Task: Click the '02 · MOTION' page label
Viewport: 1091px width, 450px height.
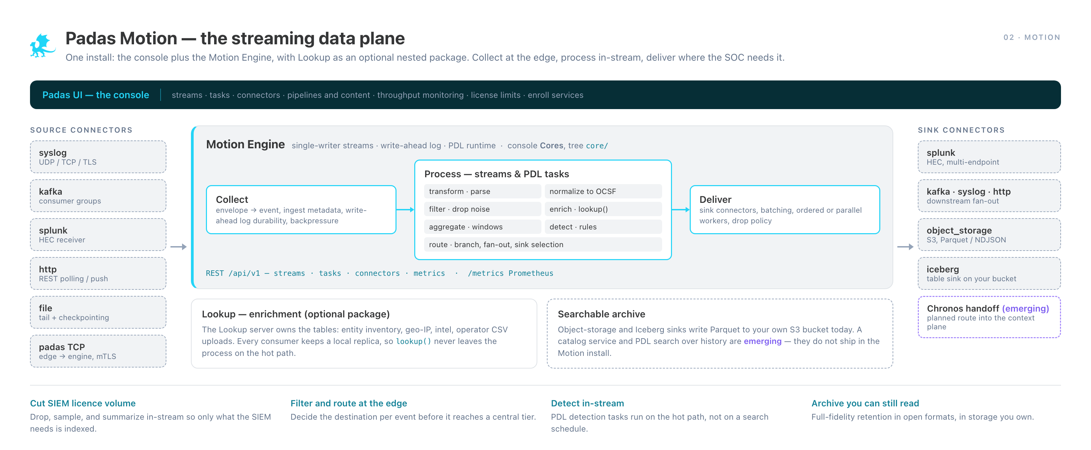Action: pyautogui.click(x=1032, y=37)
